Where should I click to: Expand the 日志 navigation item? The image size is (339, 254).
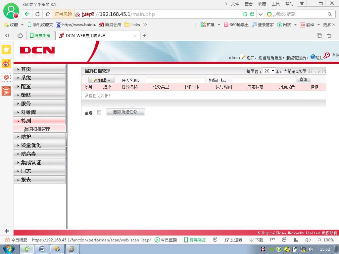click(x=40, y=171)
